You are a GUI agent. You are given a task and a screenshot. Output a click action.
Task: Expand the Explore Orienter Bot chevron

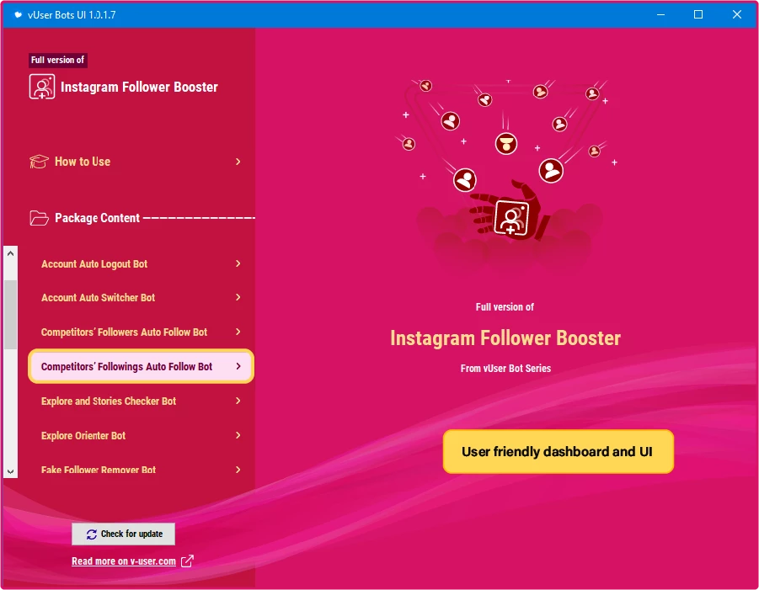click(x=238, y=435)
